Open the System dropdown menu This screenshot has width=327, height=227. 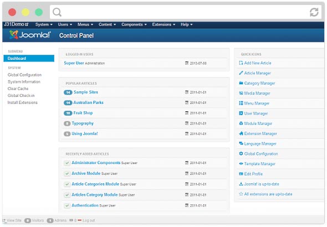(44, 24)
